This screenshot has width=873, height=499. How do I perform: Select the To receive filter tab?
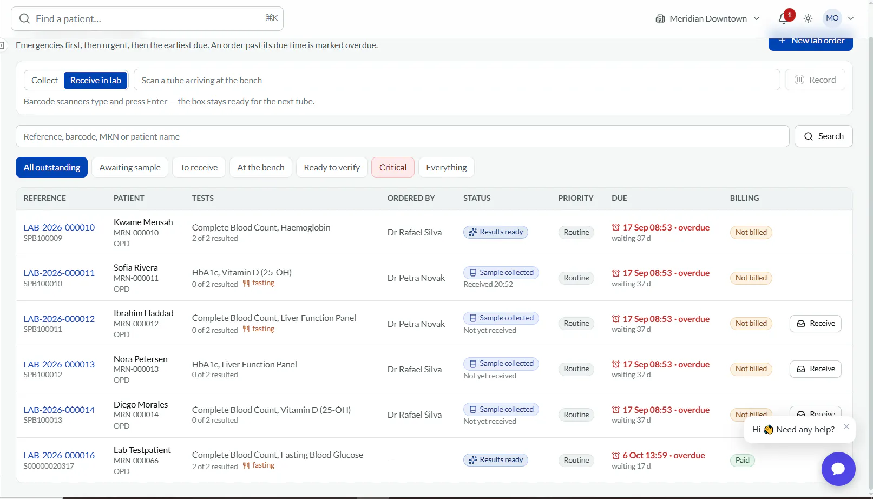(199, 168)
